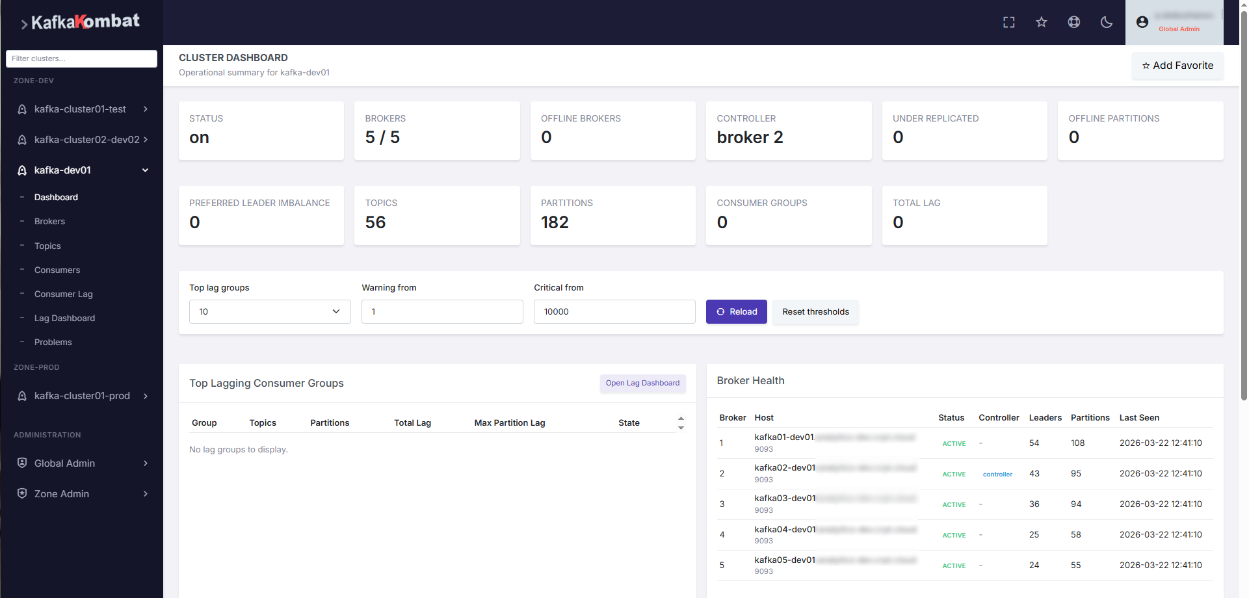Expand the kafka-cluster01-test cluster

point(145,109)
